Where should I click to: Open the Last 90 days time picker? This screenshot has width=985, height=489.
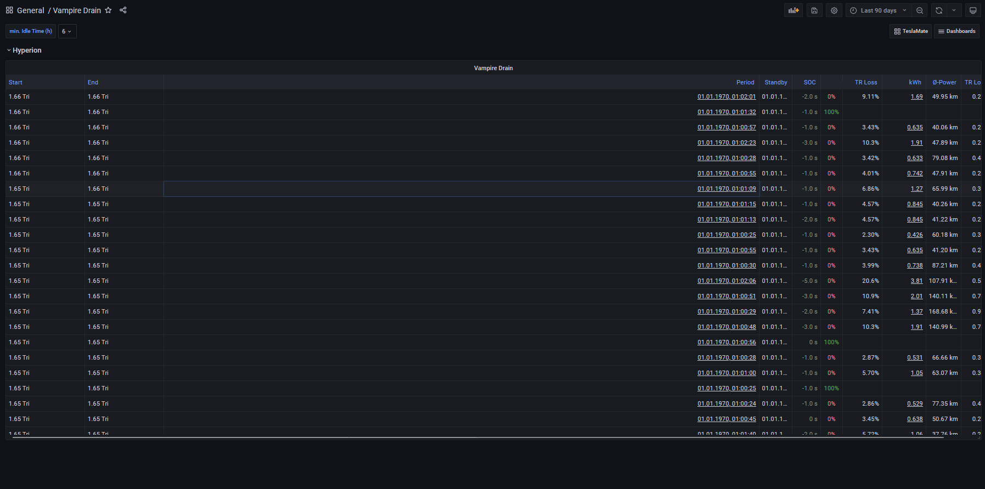coord(879,10)
